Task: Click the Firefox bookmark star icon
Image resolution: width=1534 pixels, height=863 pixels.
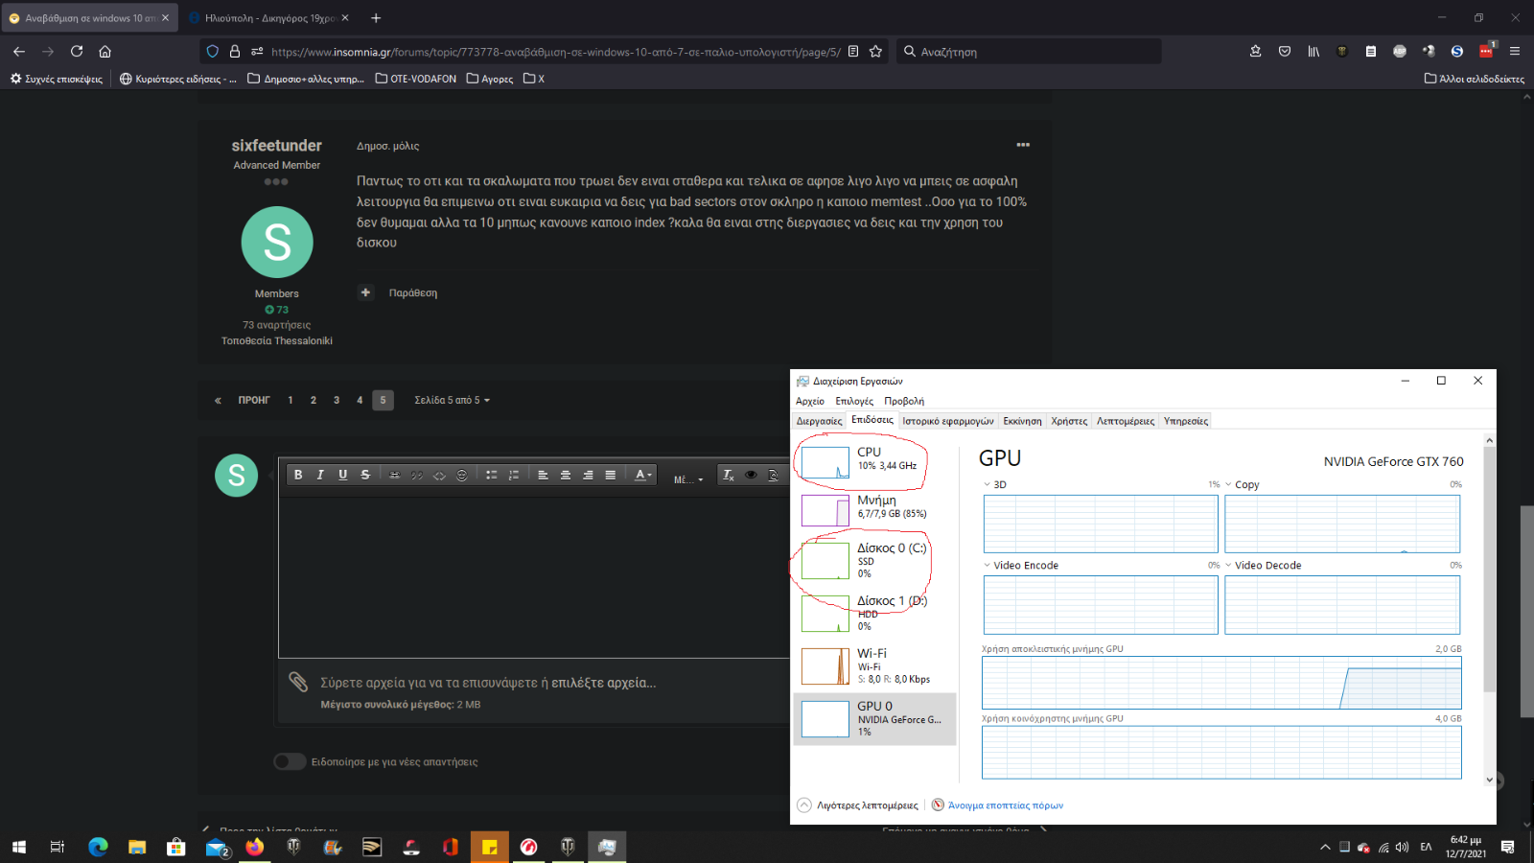Action: [x=875, y=52]
